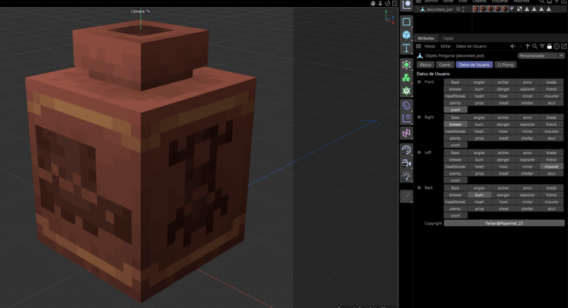568x308 pixels.
Task: Select the cube primitive tool icon
Action: click(x=406, y=35)
